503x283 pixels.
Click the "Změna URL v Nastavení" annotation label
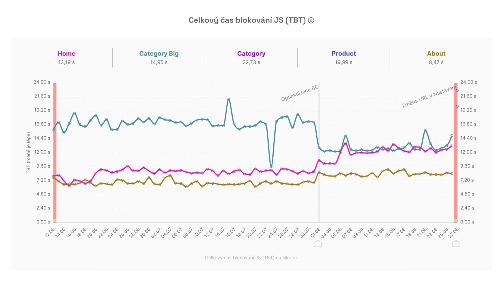(x=429, y=97)
